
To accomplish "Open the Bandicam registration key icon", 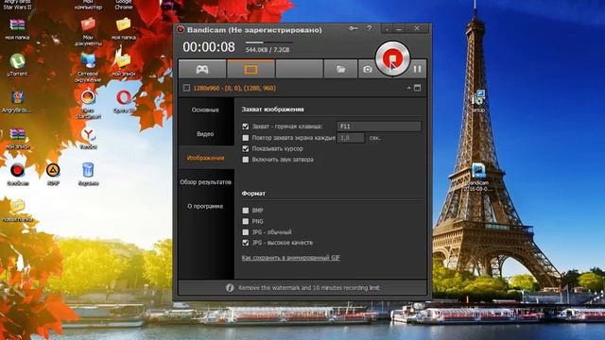I will click(x=353, y=28).
